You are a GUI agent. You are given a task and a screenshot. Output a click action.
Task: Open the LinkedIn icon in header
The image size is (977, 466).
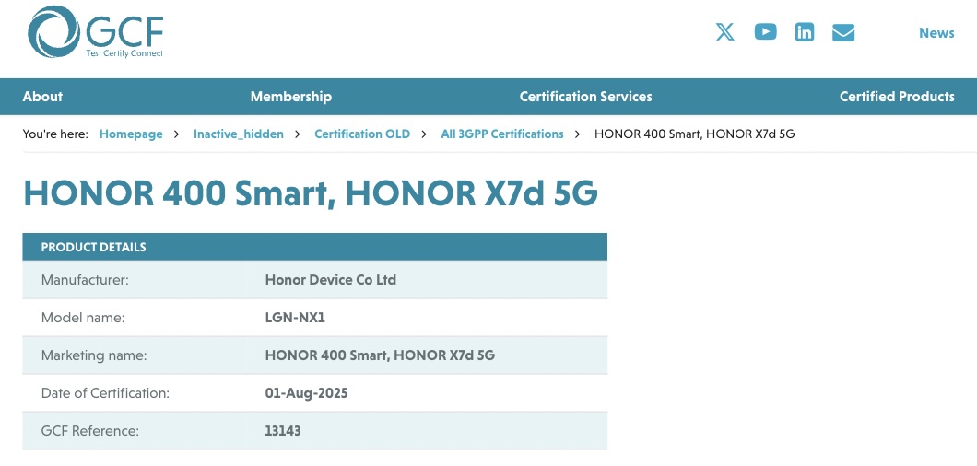pos(805,32)
